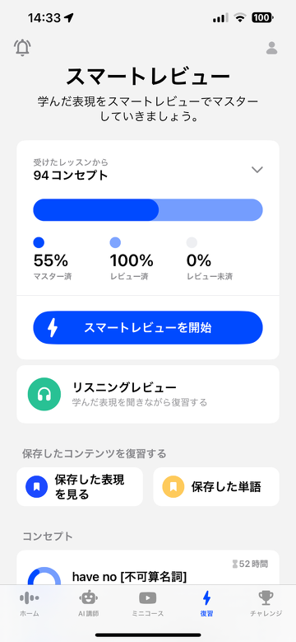
Task: Open 保存した表現を見る
Action: coord(80,487)
